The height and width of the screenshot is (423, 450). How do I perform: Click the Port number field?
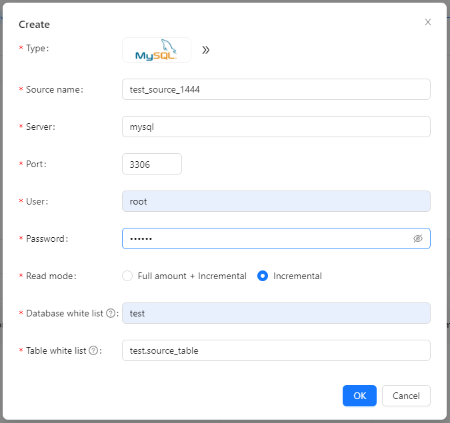click(152, 164)
